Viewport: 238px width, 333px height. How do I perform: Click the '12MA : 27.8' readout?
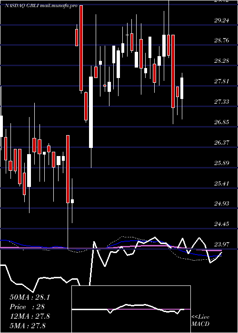(x=30, y=316)
